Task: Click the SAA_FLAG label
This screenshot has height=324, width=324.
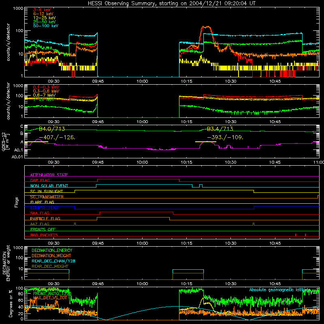Action: 40,213
